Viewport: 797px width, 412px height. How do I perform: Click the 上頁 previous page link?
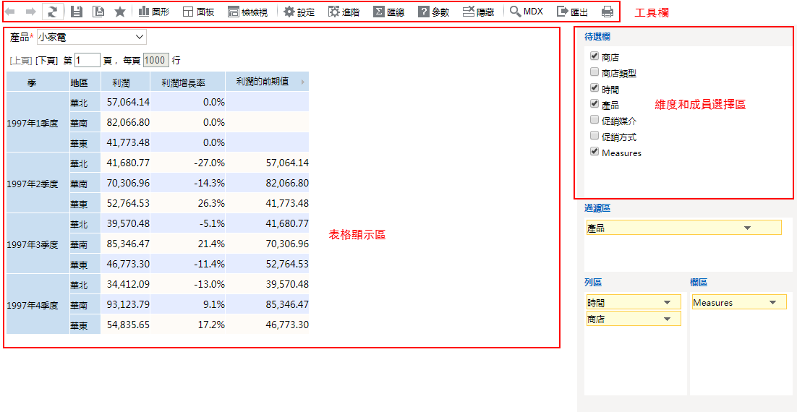pyautogui.click(x=21, y=61)
